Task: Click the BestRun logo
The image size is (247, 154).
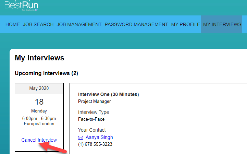Action: 22,5
